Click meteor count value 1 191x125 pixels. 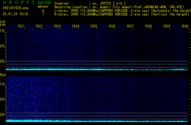point(43,14)
